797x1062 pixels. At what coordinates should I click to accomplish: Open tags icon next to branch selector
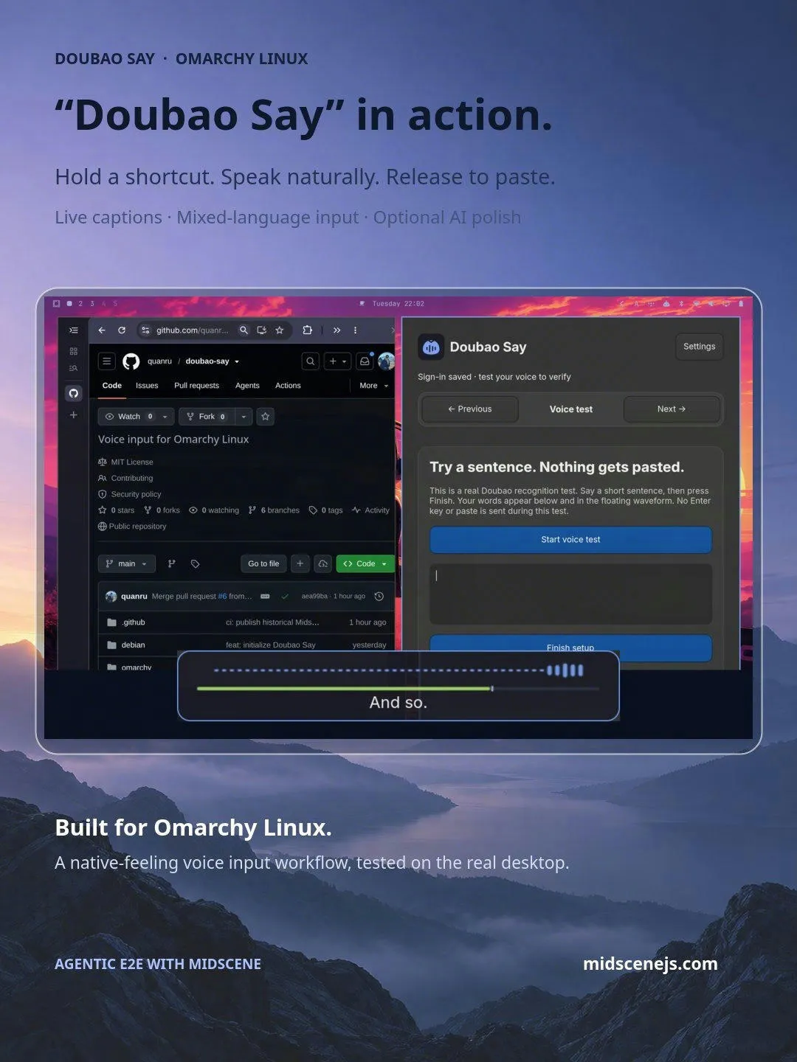[196, 564]
